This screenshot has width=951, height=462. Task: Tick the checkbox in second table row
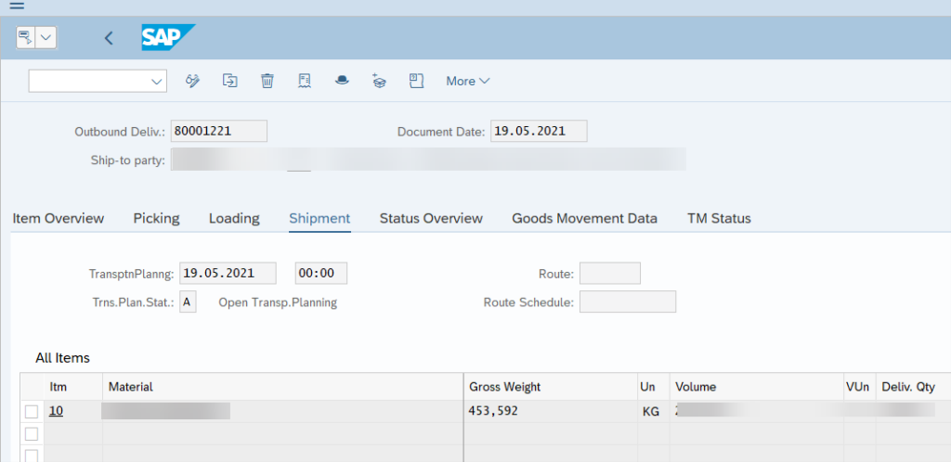click(x=32, y=433)
